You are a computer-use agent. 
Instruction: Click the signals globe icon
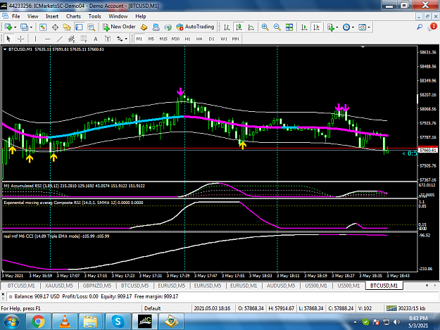pos(168,27)
